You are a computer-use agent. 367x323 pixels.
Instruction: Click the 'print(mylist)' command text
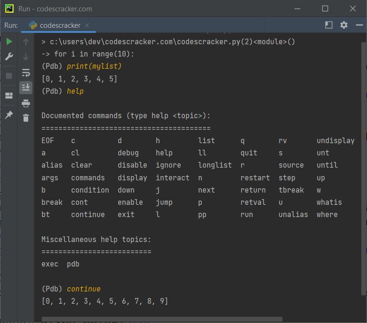click(x=94, y=66)
